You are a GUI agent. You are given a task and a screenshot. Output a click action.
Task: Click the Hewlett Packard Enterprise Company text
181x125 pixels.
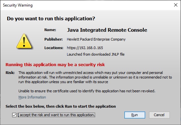(x=96, y=39)
